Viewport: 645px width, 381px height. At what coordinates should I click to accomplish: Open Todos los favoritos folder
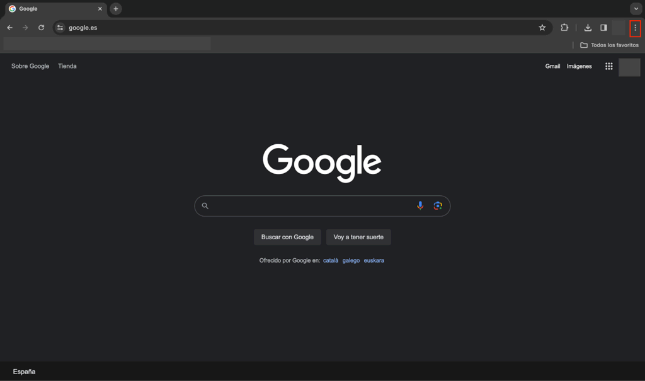point(609,45)
